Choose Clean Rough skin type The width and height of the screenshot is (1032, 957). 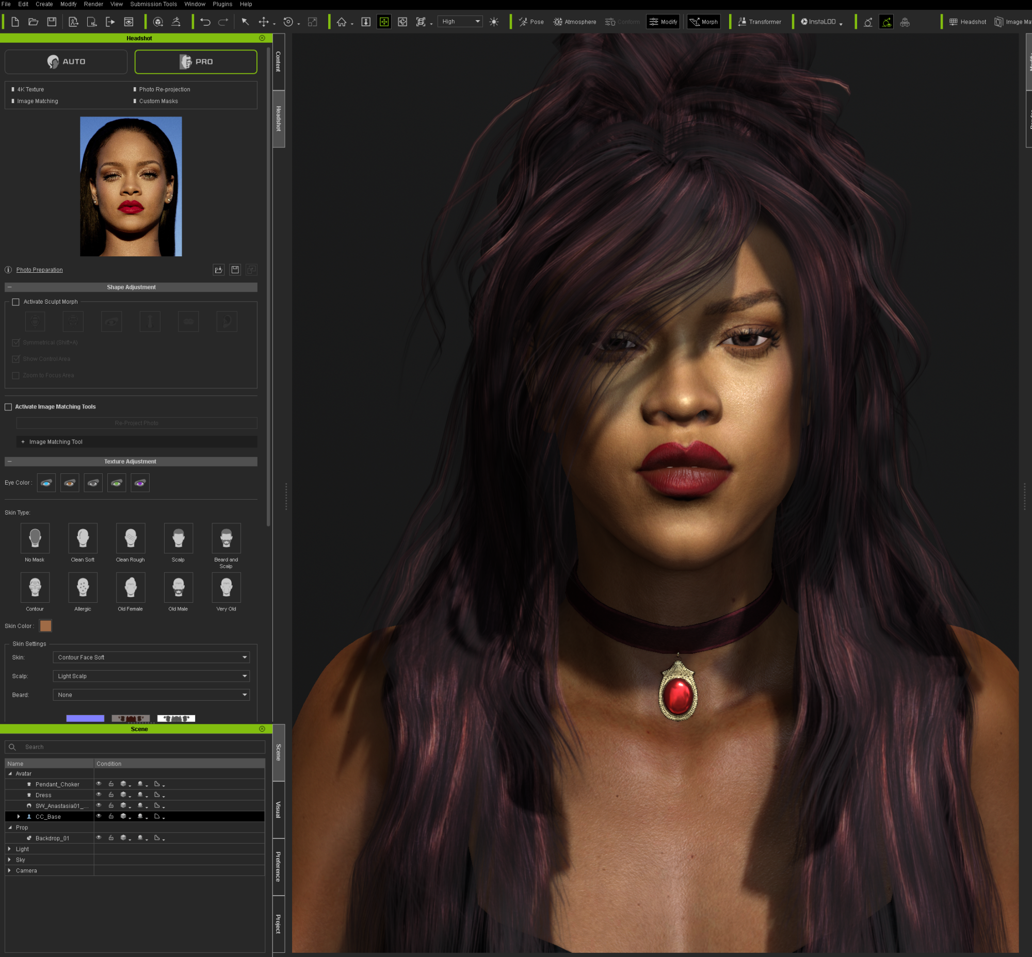point(131,538)
